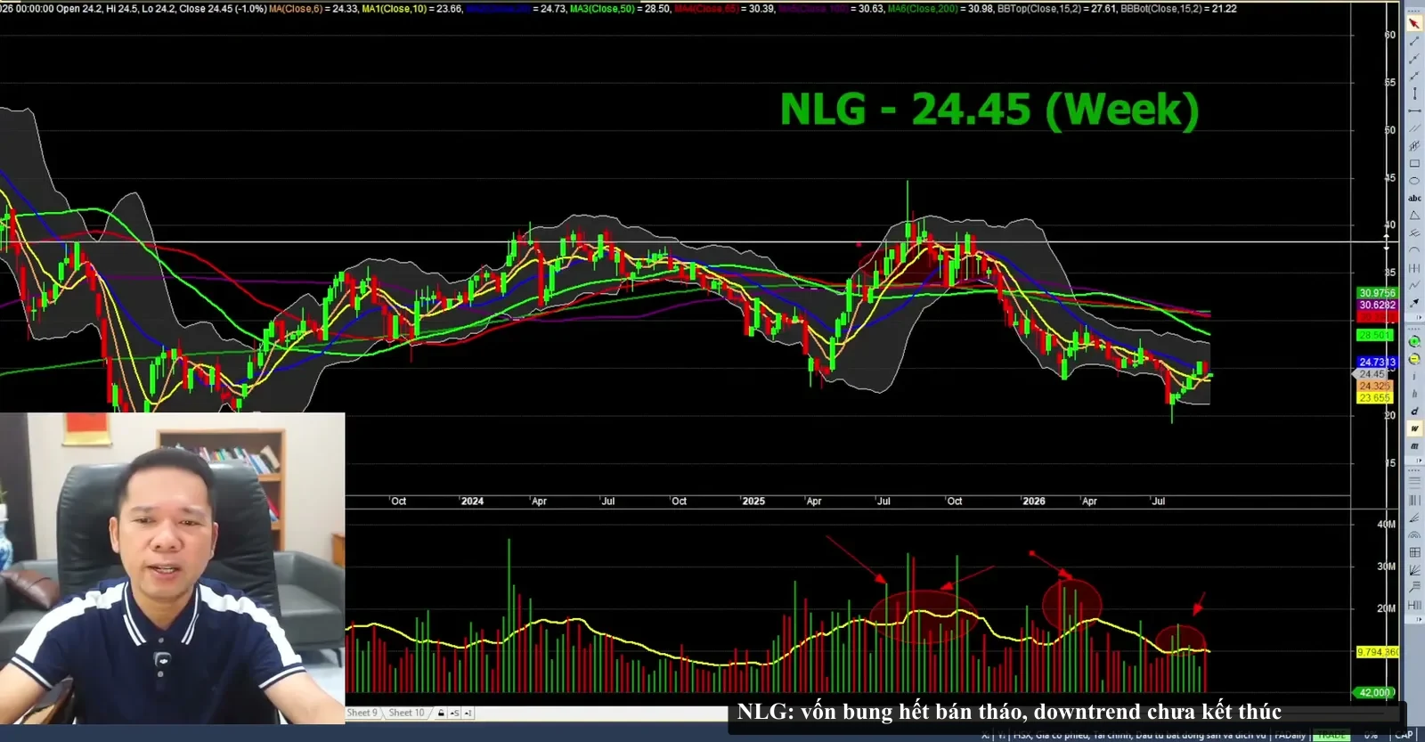Screen dimensions: 1425x742
Task: Choose the ray drawing tool
Action: click(x=1414, y=59)
